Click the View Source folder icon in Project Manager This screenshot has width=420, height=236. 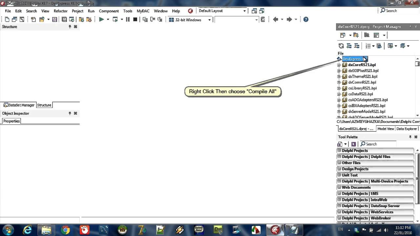pos(367,35)
